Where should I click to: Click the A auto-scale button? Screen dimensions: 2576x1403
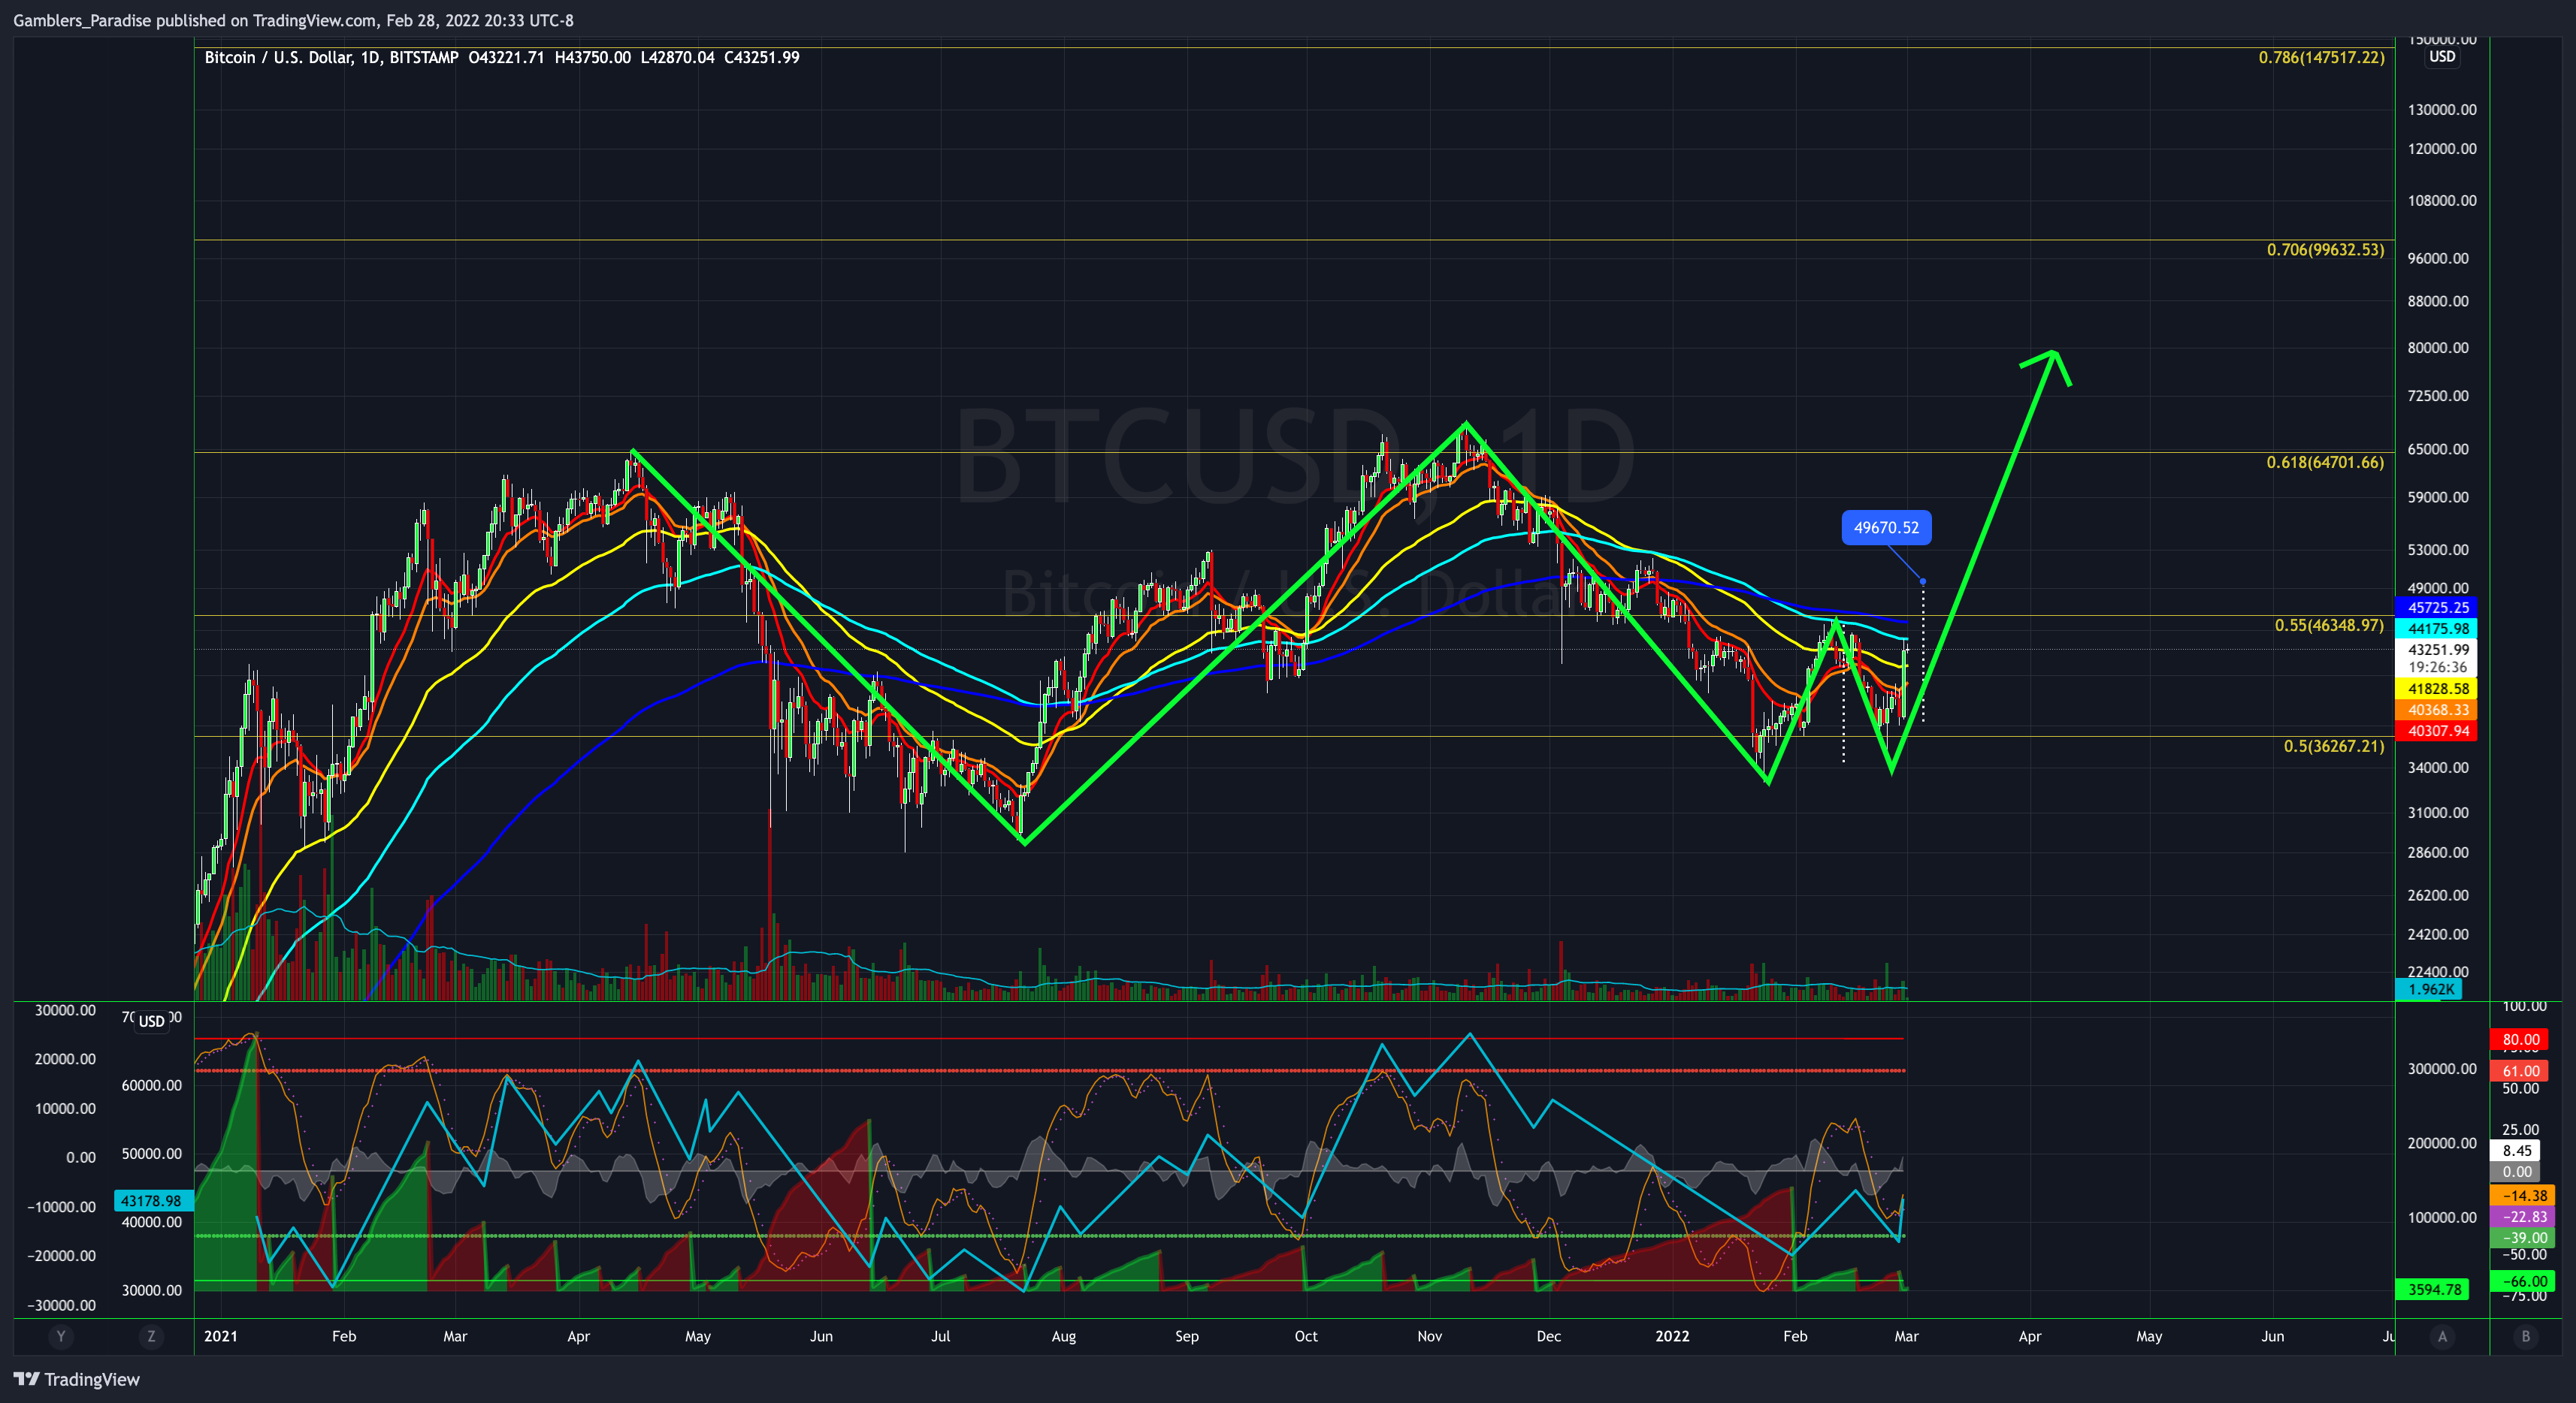[x=2442, y=1336]
